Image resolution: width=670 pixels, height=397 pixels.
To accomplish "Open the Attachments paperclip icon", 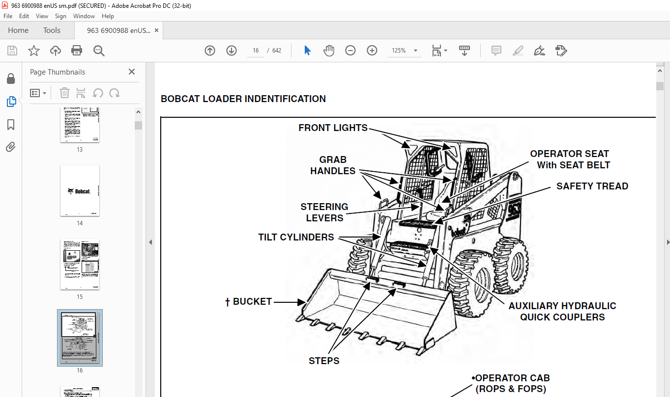I will click(11, 147).
